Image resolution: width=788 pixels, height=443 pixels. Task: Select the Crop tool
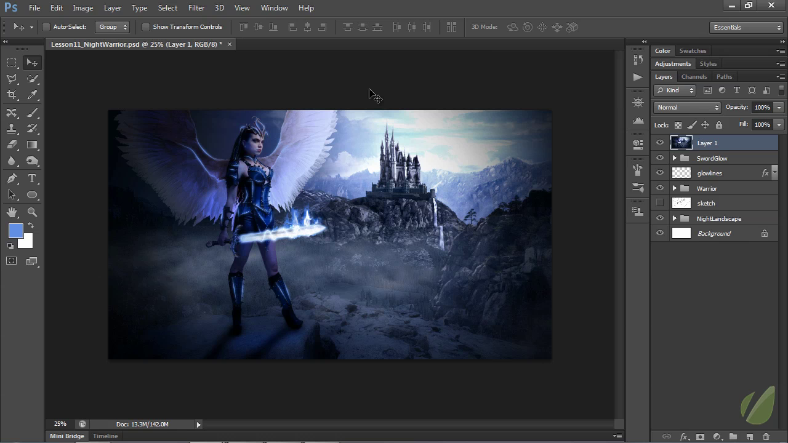pyautogui.click(x=12, y=95)
